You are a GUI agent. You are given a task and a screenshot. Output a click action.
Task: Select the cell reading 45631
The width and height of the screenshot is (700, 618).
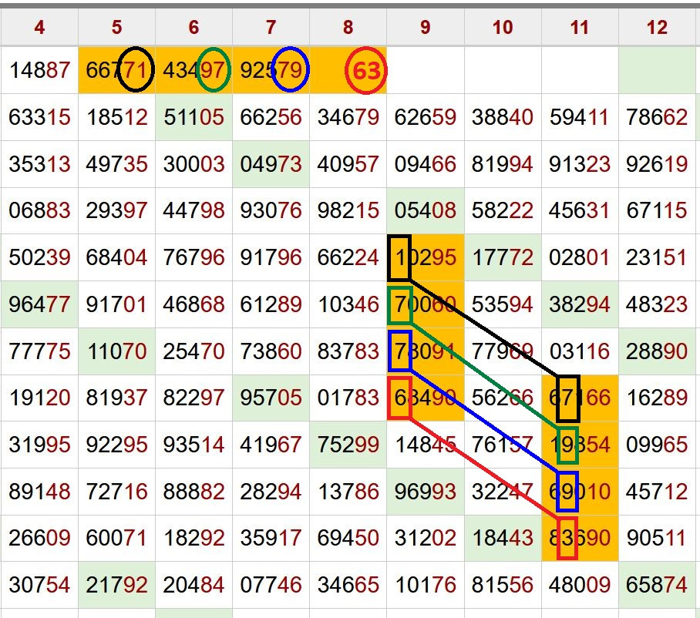580,210
